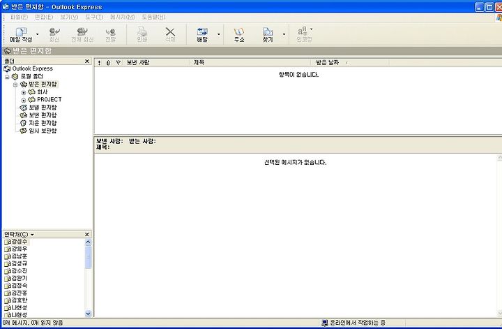Open the 임시 보관함 folder
502x329 pixels.
pyautogui.click(x=43, y=131)
